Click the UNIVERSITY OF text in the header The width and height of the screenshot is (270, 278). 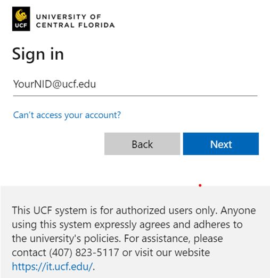69,17
